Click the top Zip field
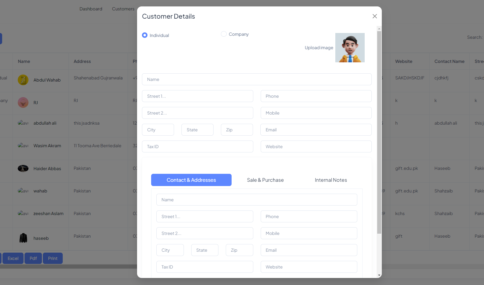The image size is (484, 285). point(237,130)
